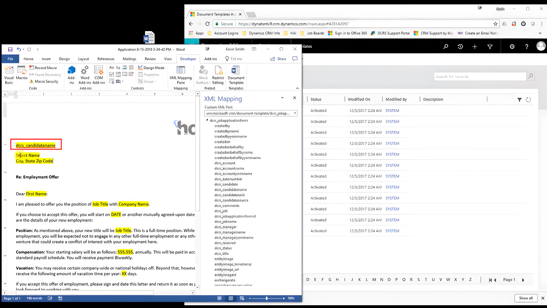Insert a Plain Text content control
This screenshot has width=547, height=308.
[x=118, y=68]
